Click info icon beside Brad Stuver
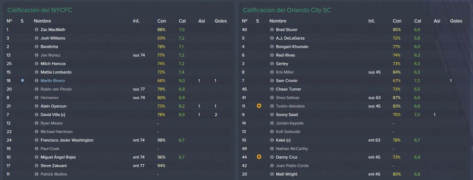 coord(272,30)
